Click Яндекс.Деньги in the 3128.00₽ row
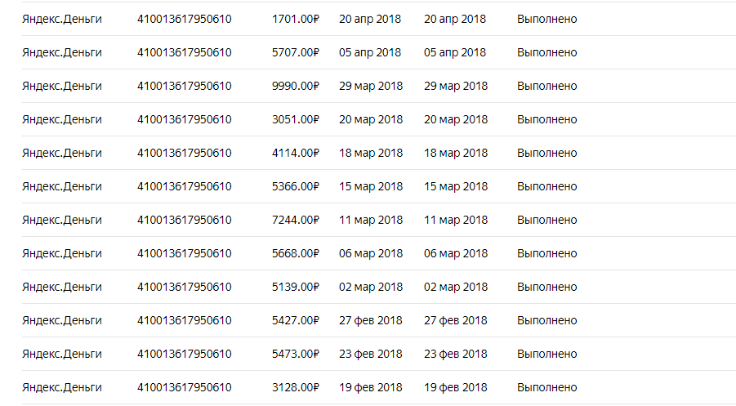736x406 pixels. (x=62, y=387)
